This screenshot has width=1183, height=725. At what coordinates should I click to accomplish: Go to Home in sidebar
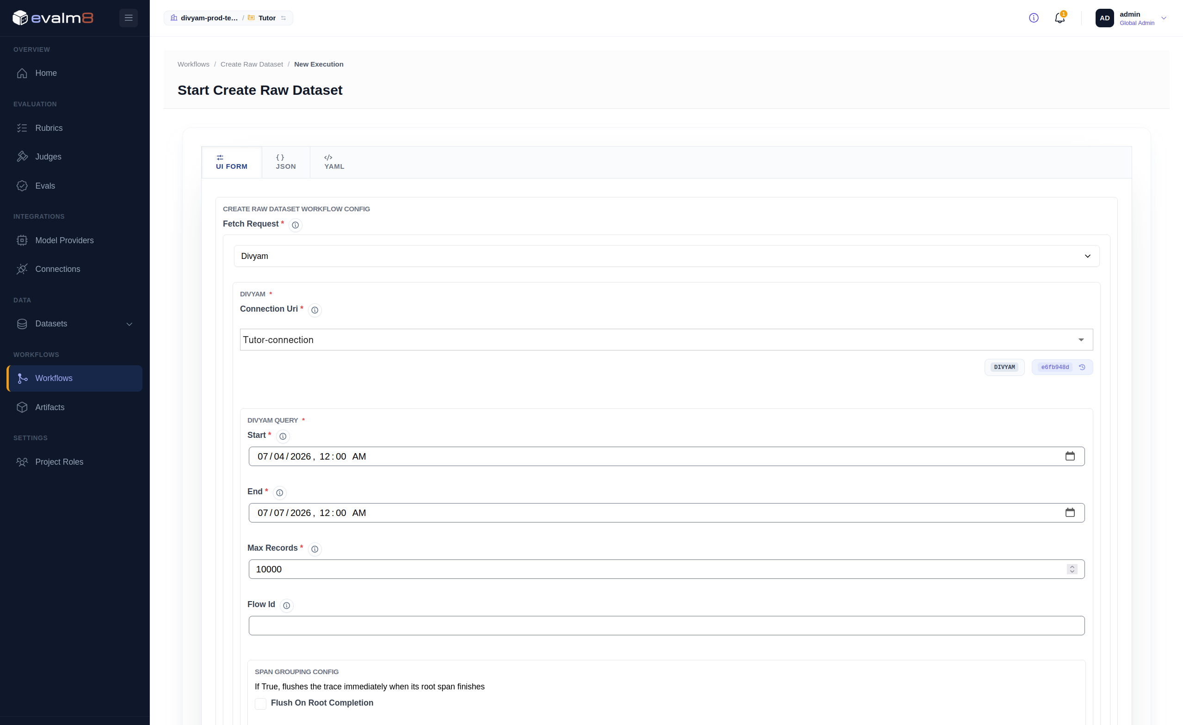pos(74,73)
